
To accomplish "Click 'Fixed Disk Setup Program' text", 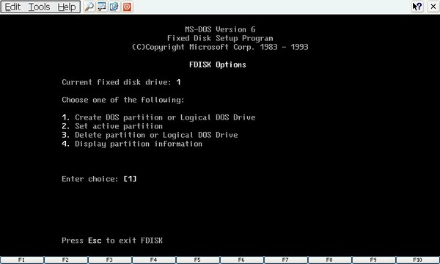I will pos(220,38).
